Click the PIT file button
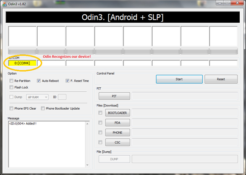The image size is (246, 175). pos(114,96)
